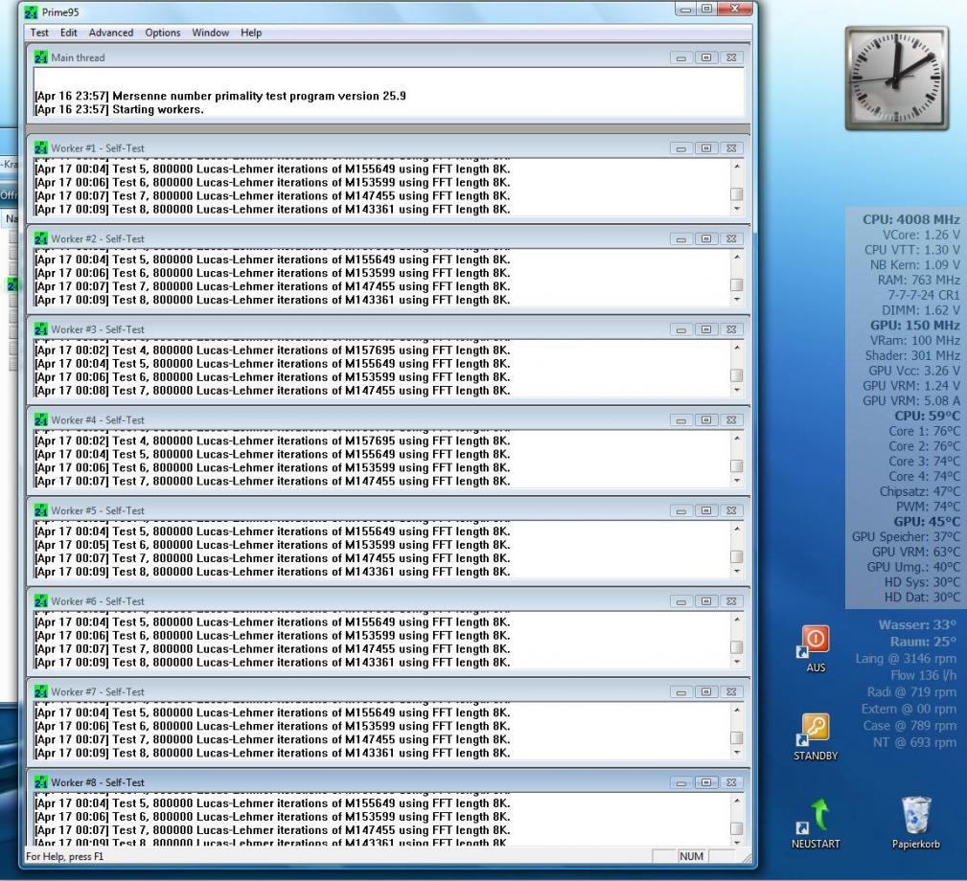Click Worker #1 scrollbar up arrow

(736, 167)
